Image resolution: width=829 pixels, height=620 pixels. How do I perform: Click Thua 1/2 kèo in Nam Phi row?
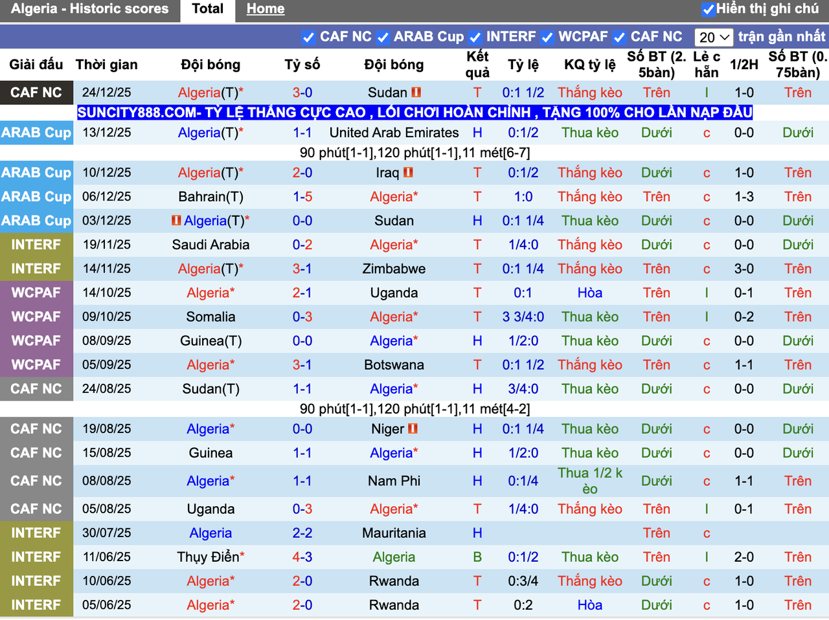pyautogui.click(x=590, y=481)
